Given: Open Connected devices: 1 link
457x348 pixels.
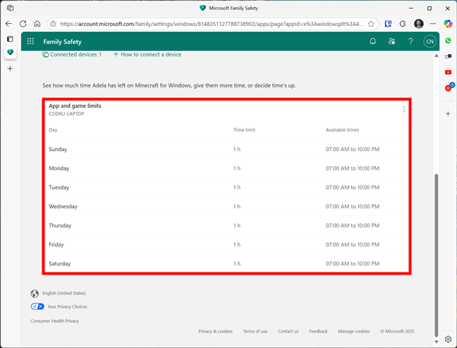Looking at the screenshot, I should coord(72,54).
